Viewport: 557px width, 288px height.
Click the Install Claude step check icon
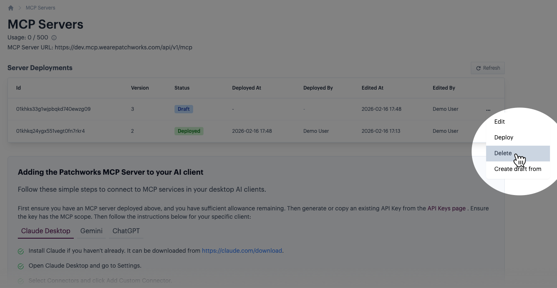pyautogui.click(x=21, y=251)
